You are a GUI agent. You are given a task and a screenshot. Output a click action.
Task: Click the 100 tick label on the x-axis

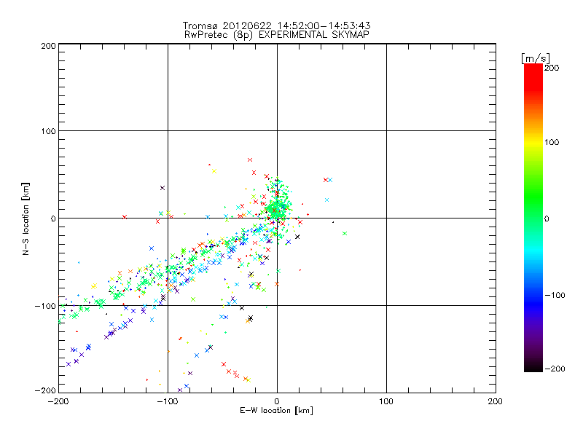click(x=386, y=401)
